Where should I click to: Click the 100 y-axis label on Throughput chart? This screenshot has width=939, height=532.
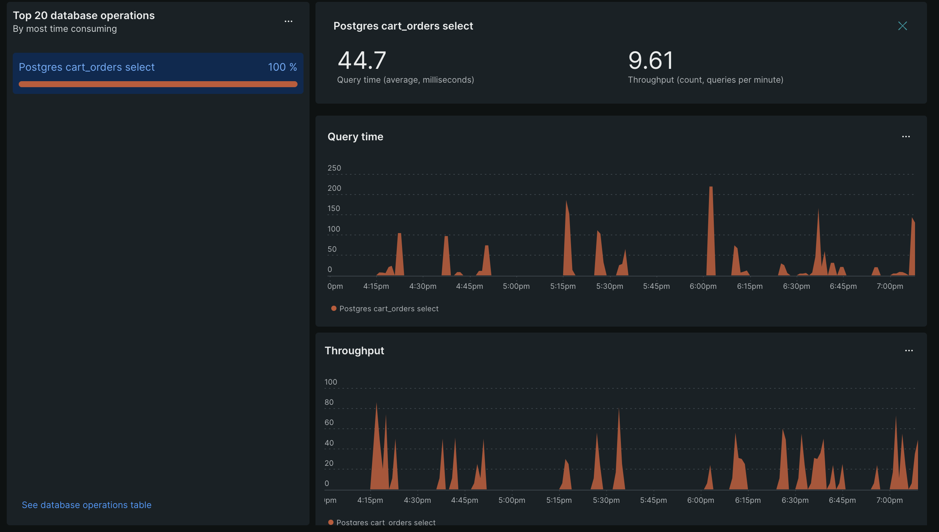pyautogui.click(x=330, y=382)
